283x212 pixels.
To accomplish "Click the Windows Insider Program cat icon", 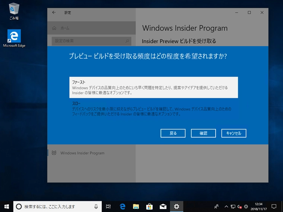I will pos(54,153).
